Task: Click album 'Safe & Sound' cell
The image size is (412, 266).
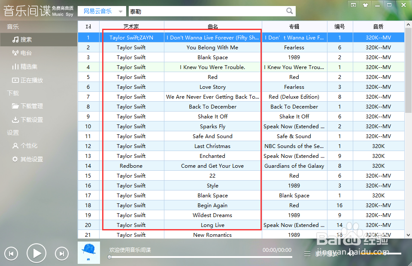Action: click(x=294, y=136)
